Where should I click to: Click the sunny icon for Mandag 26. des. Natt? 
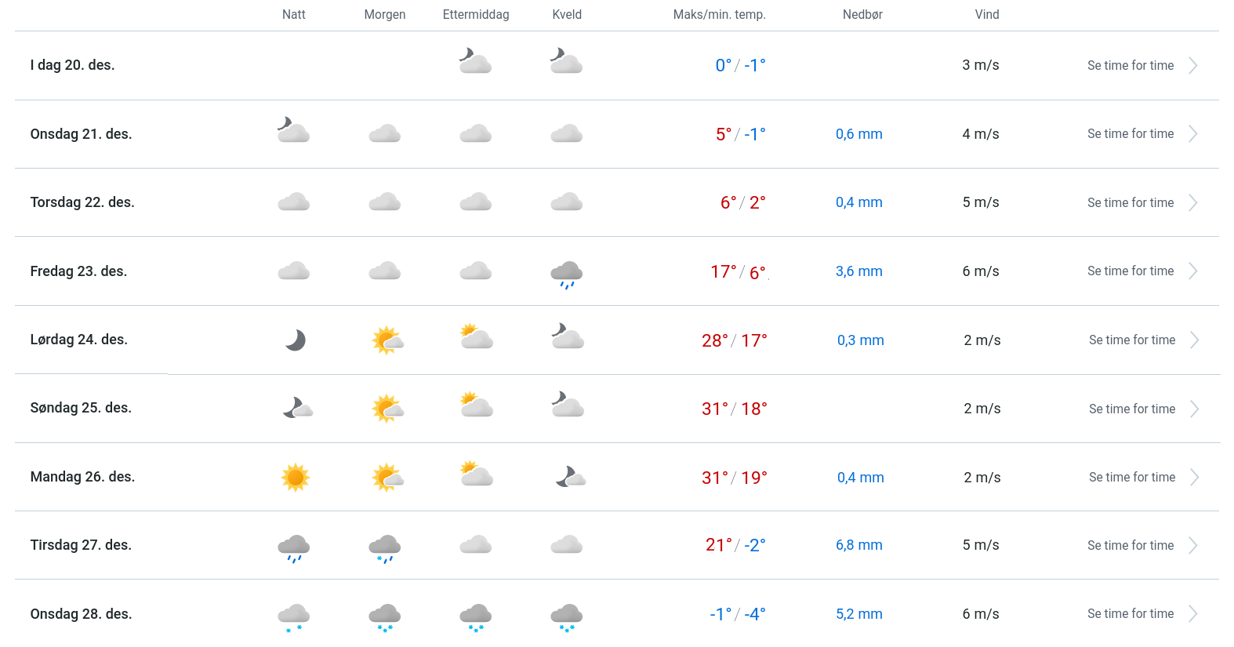click(296, 477)
